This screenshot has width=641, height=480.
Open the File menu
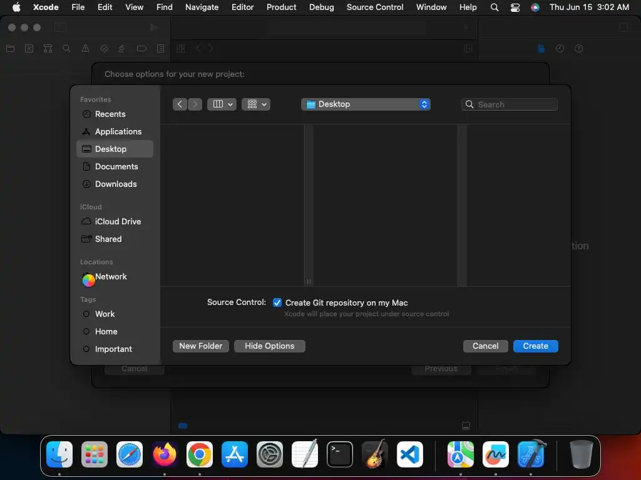point(78,7)
